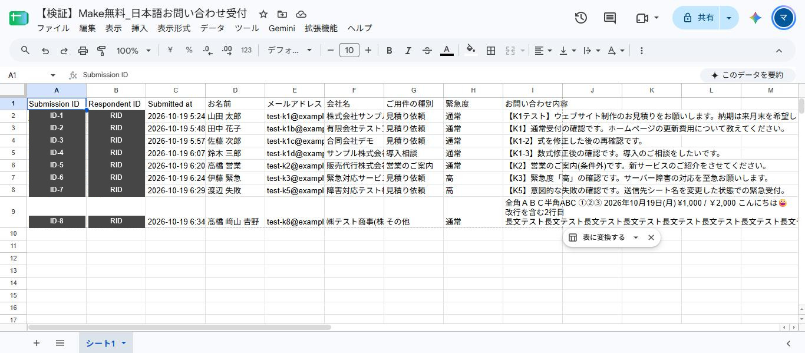Open vertical align dropdown
Screen dimensions: 805x353
(567, 51)
